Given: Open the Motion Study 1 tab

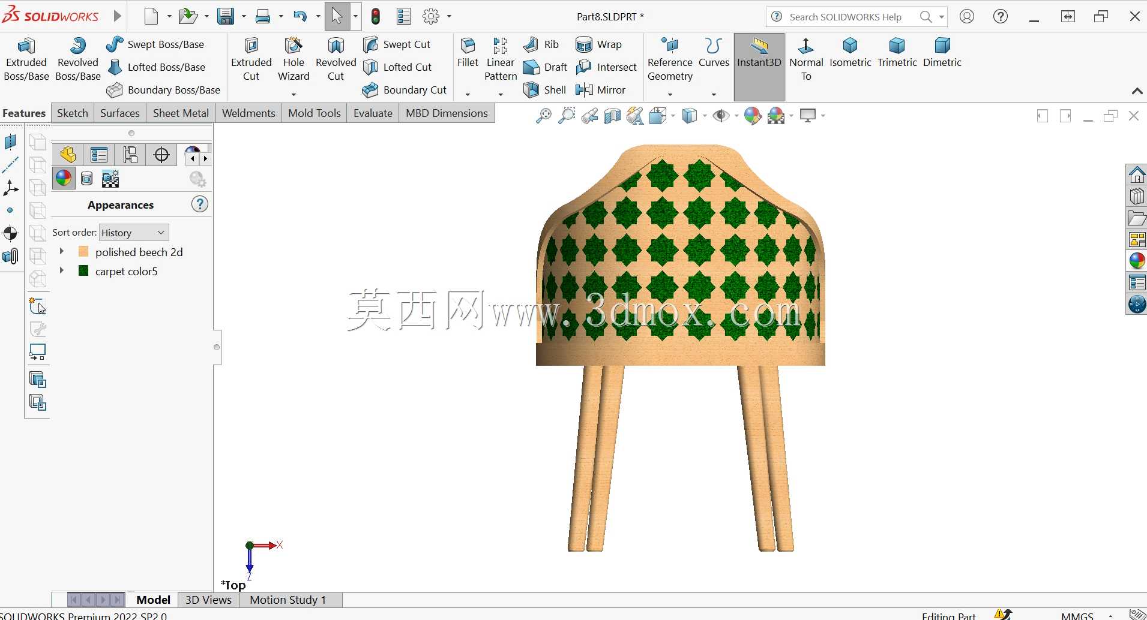Looking at the screenshot, I should click(x=288, y=600).
